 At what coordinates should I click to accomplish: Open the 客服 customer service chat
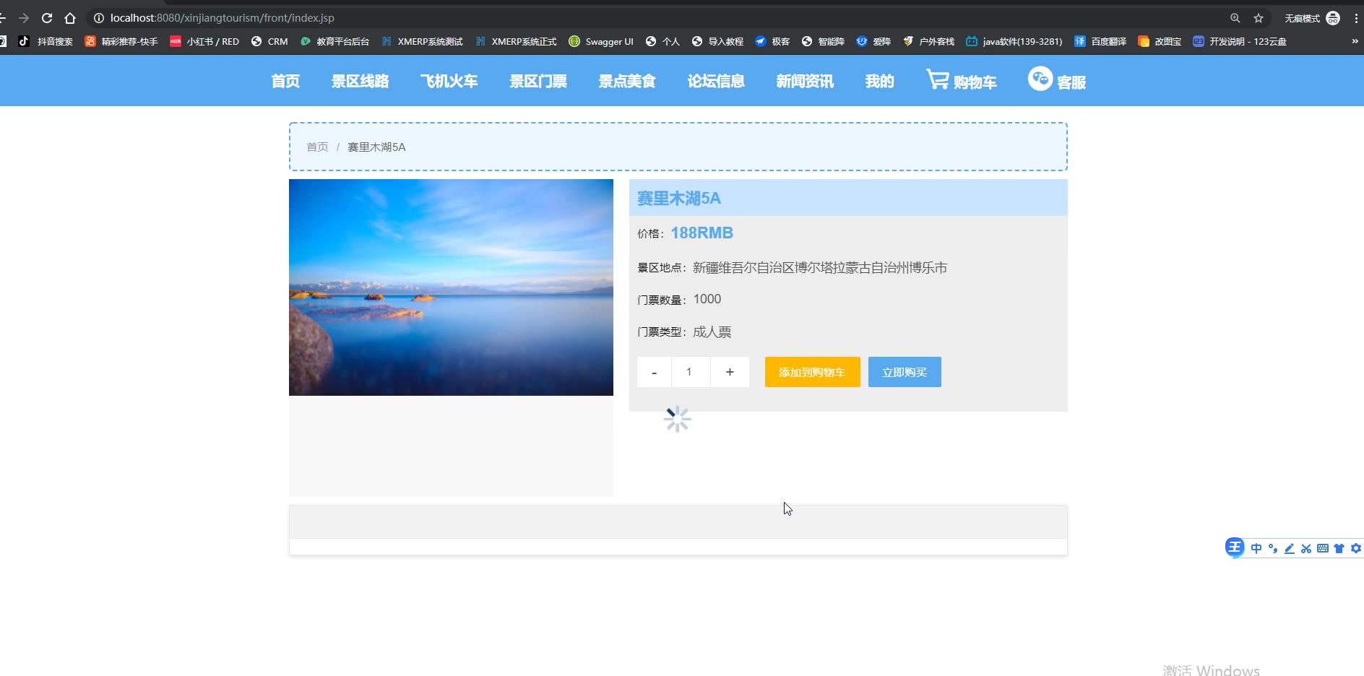tap(1057, 81)
